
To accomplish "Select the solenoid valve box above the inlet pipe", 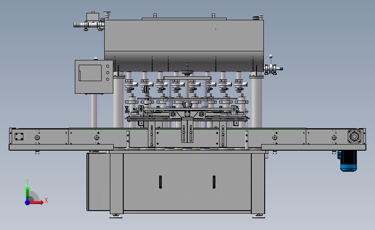I will coord(93,17).
